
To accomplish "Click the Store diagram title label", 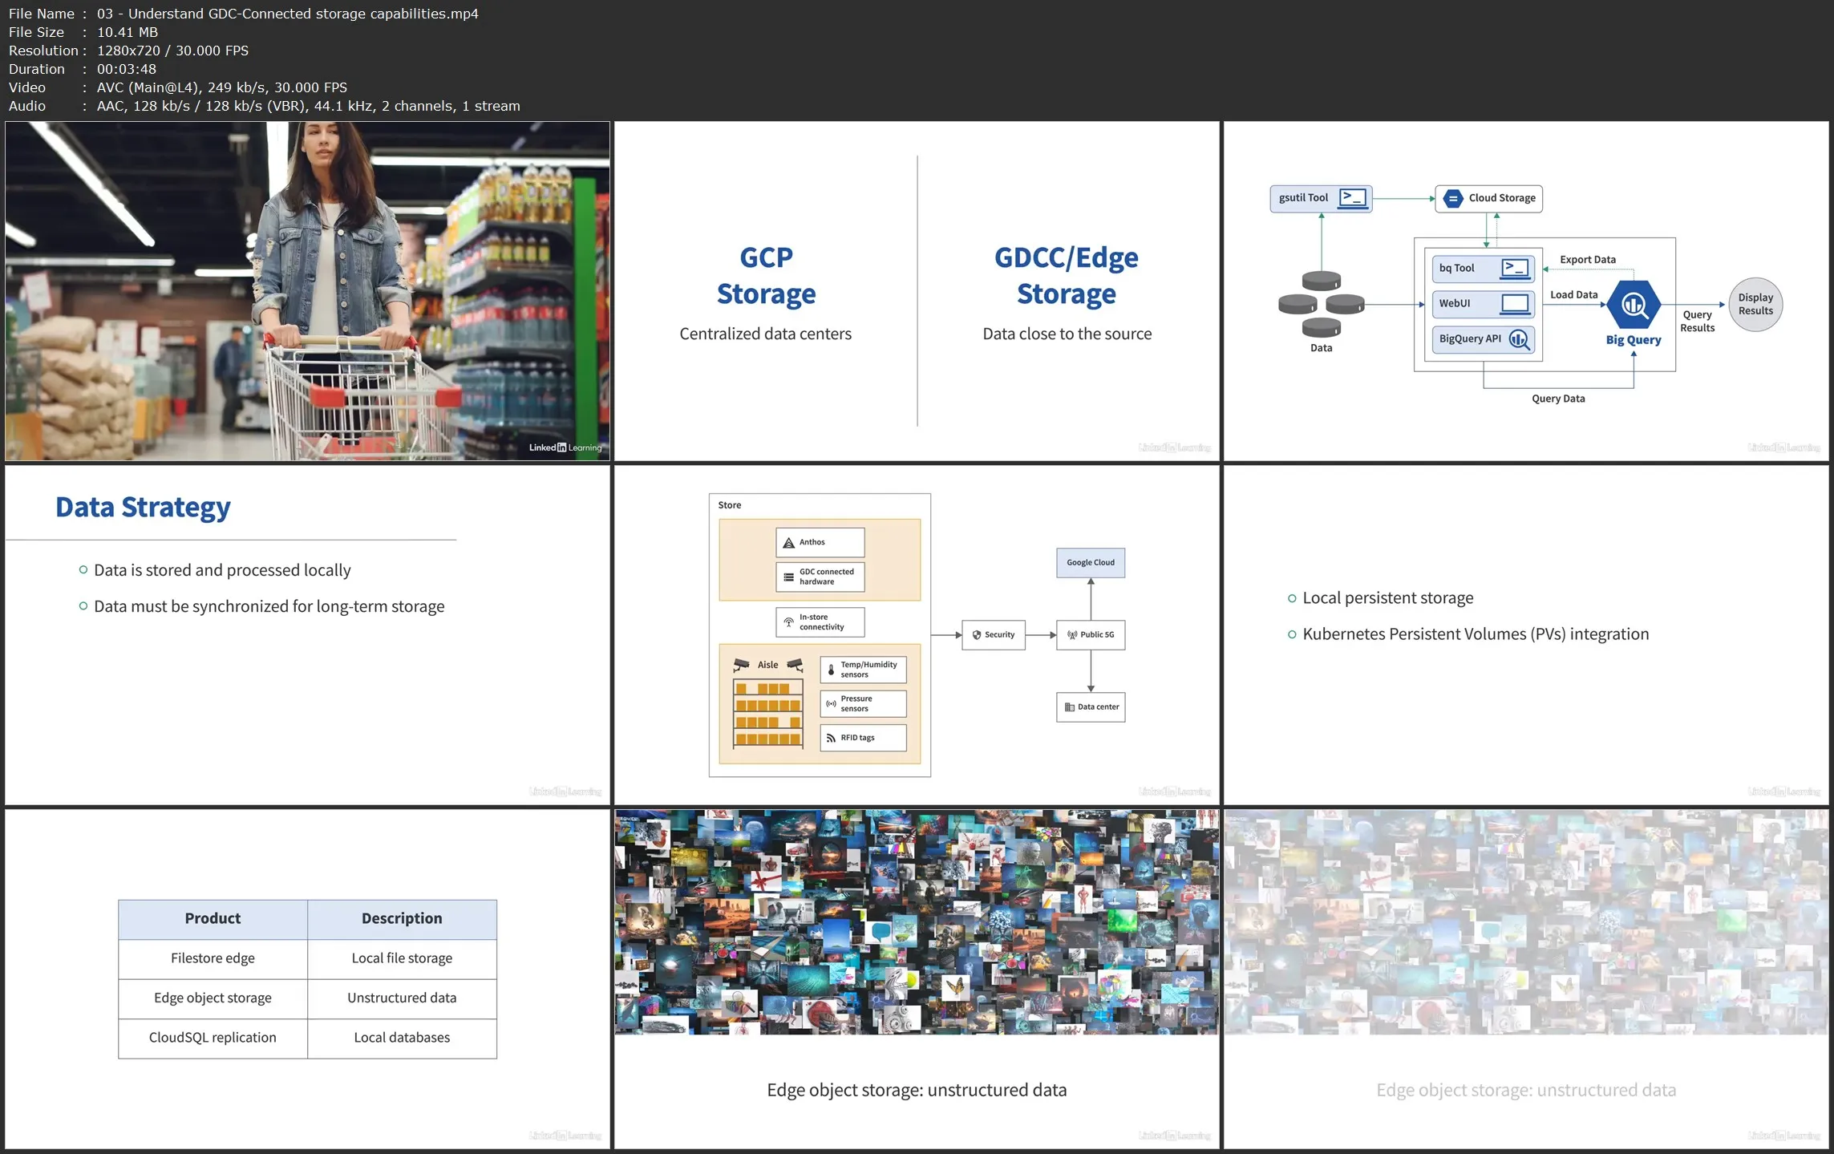I will pos(729,505).
